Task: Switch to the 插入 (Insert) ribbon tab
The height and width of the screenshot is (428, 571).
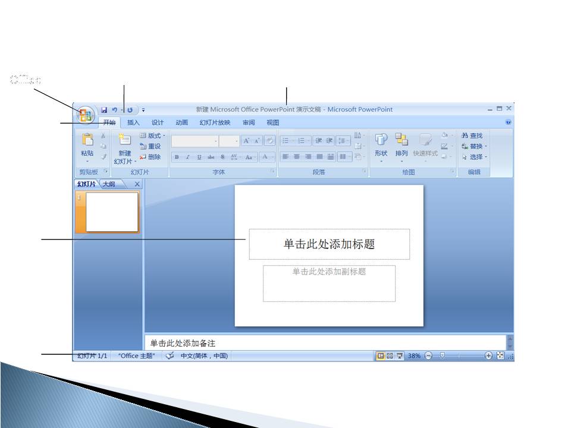Action: point(133,122)
